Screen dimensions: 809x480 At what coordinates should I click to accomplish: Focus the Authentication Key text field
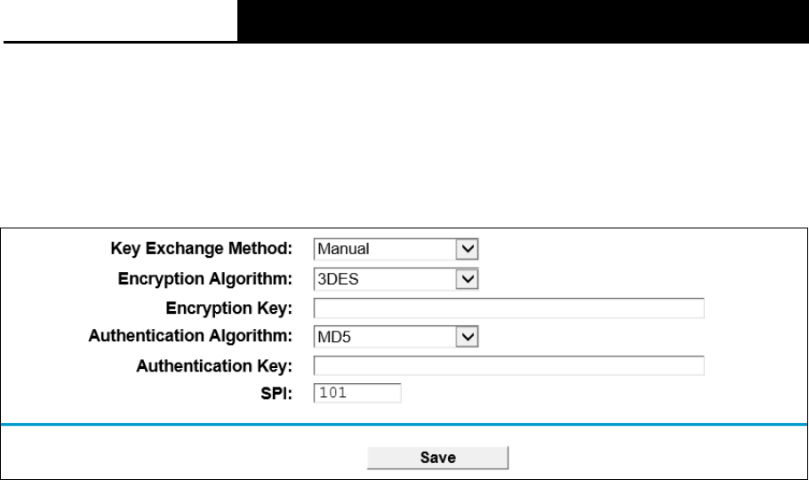click(509, 365)
